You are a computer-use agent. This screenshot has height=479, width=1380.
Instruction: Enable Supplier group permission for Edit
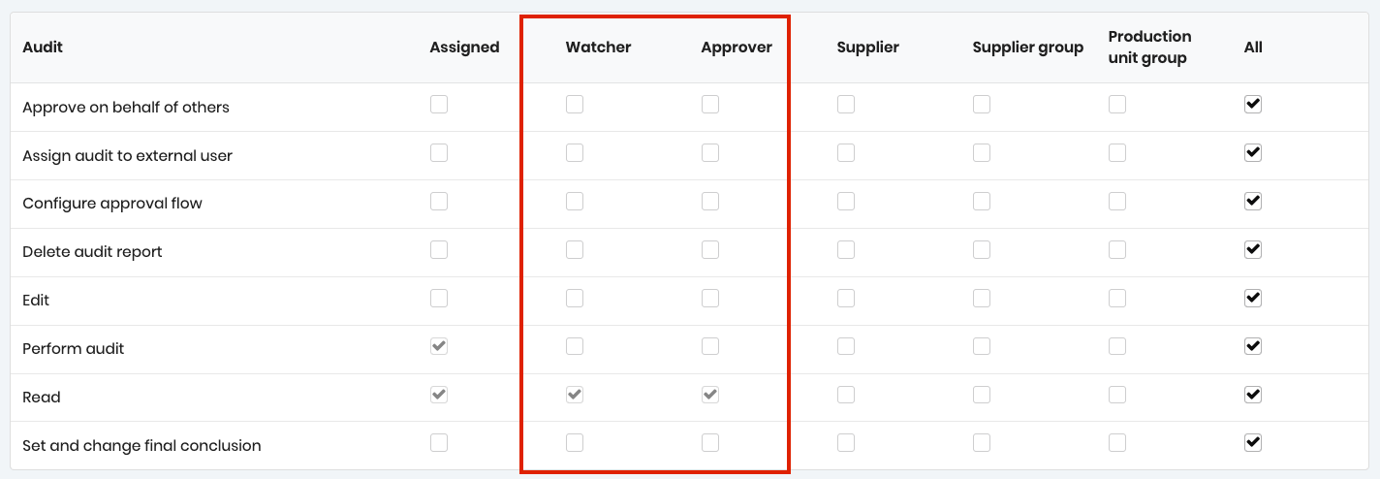coord(982,298)
